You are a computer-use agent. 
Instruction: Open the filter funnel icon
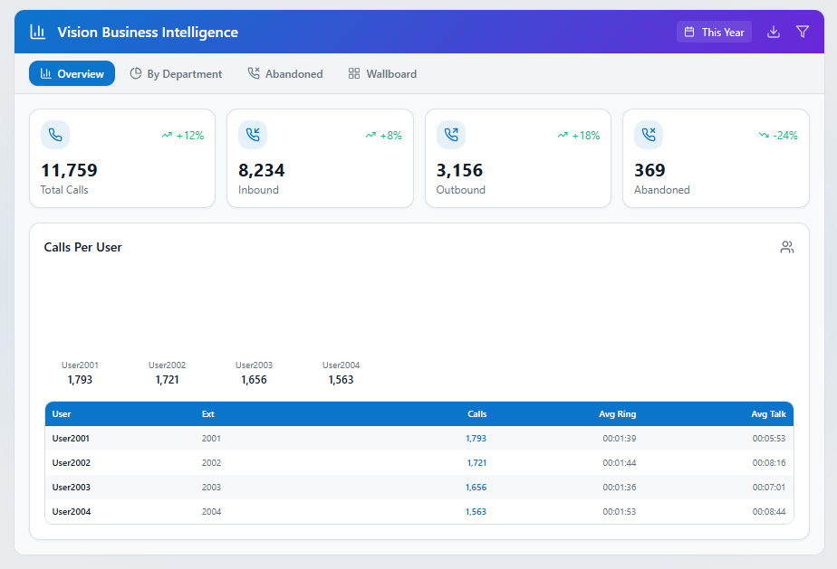pyautogui.click(x=802, y=32)
